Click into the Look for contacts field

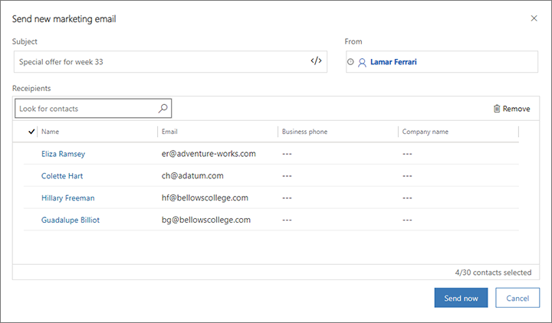coord(84,109)
